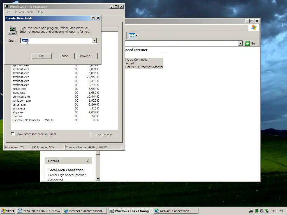Select the svchost.exe row with 27,956 K

[x=56, y=77]
